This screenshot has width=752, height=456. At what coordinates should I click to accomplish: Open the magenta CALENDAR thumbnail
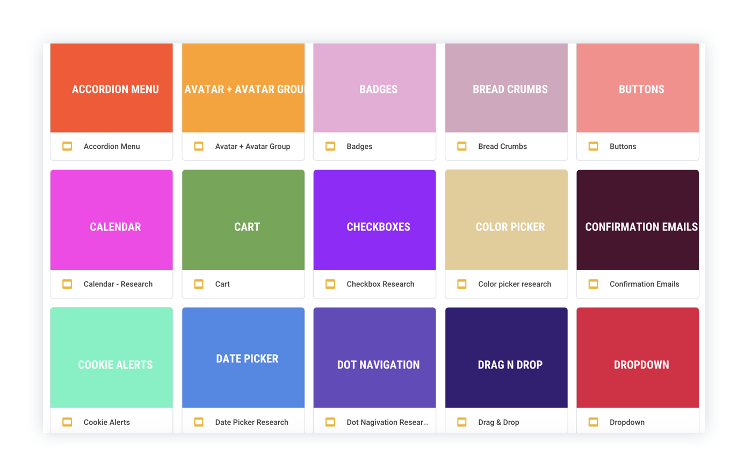[112, 220]
